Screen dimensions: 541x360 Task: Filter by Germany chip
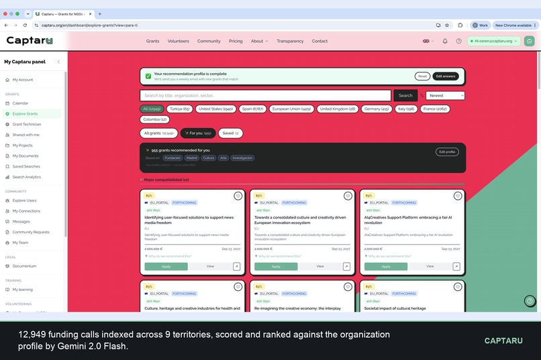pyautogui.click(x=377, y=109)
